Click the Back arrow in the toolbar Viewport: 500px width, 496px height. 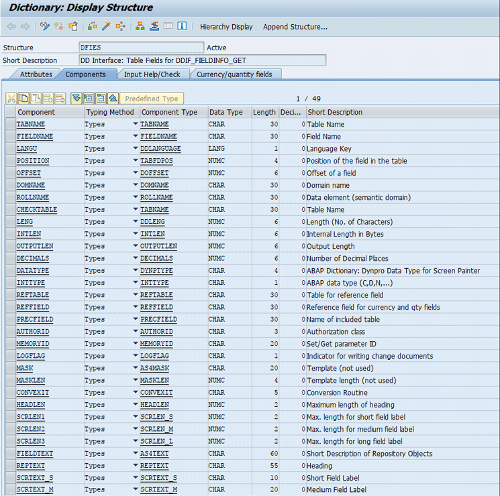coord(11,27)
